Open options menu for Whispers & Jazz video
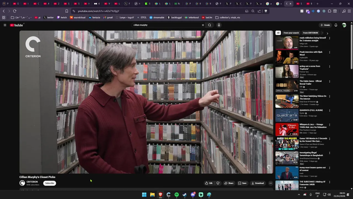Image resolution: width=353 pixels, height=199 pixels. 330,125
